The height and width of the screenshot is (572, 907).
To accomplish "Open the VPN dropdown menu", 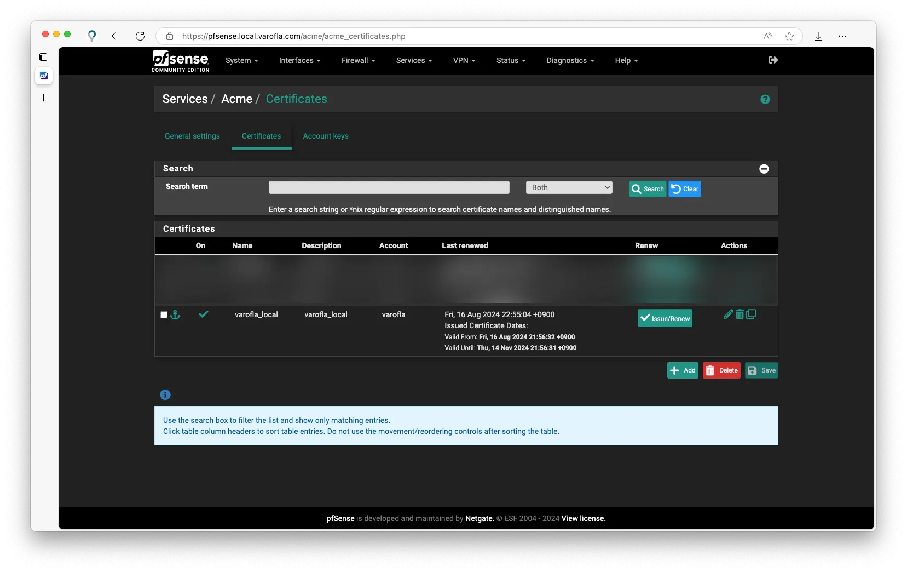I will point(464,60).
